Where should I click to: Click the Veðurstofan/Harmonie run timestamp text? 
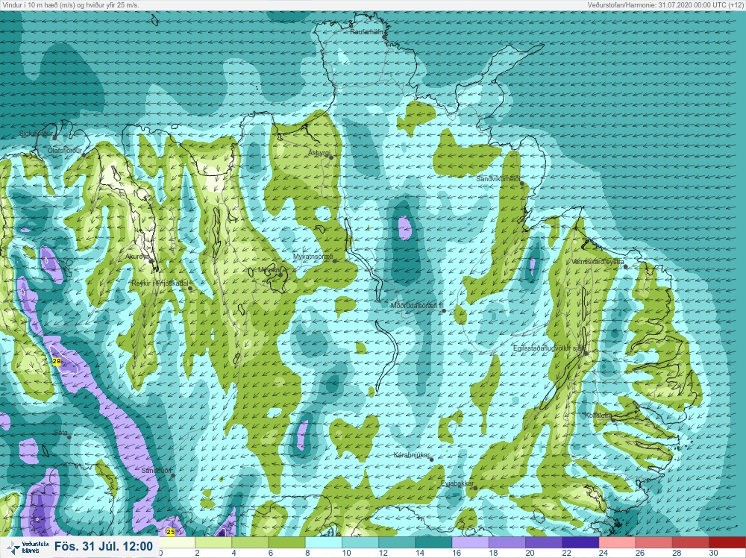[665, 4]
